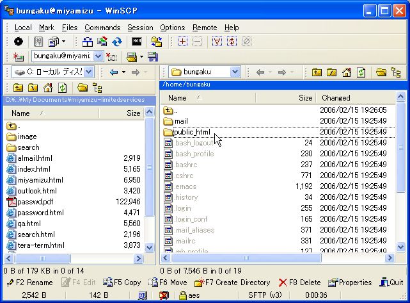This screenshot has height=303, width=410.
Task: Click the Synchronize browsing icon
Action: (157, 42)
